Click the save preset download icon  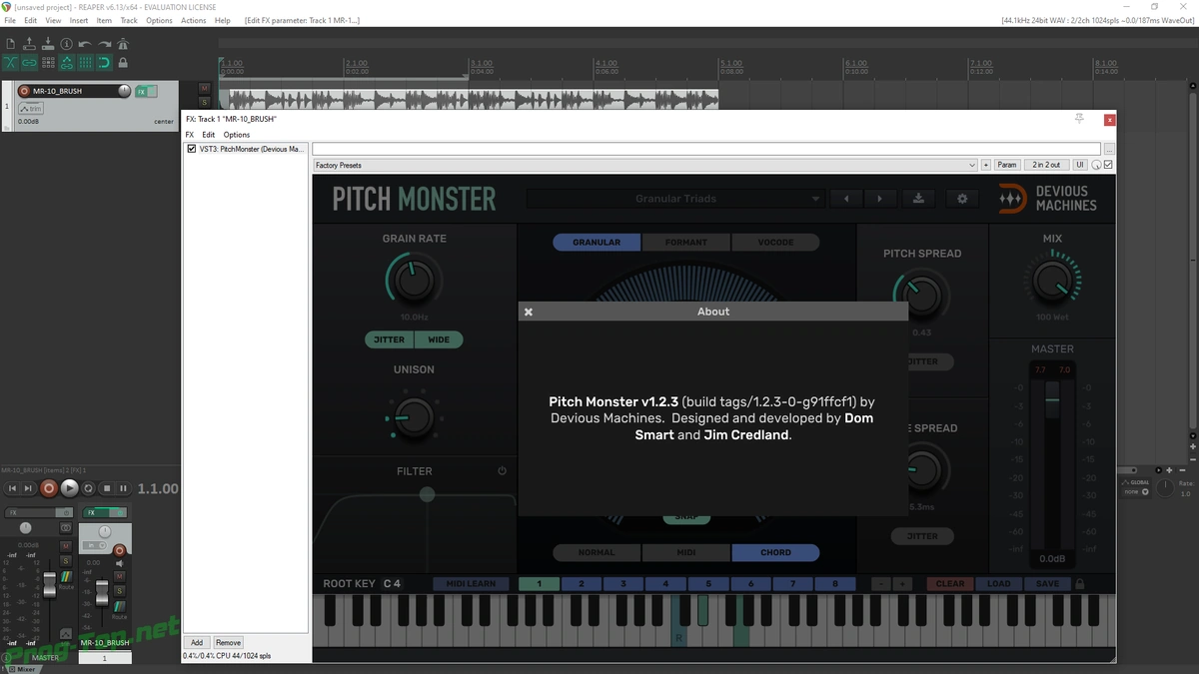tap(918, 199)
